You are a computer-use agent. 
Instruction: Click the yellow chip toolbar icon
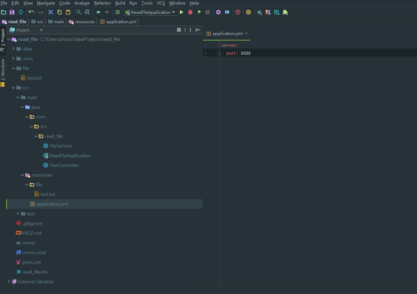248,12
